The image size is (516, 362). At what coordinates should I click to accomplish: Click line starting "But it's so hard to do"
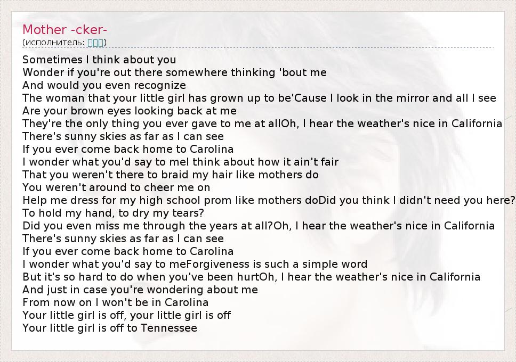coord(251,277)
